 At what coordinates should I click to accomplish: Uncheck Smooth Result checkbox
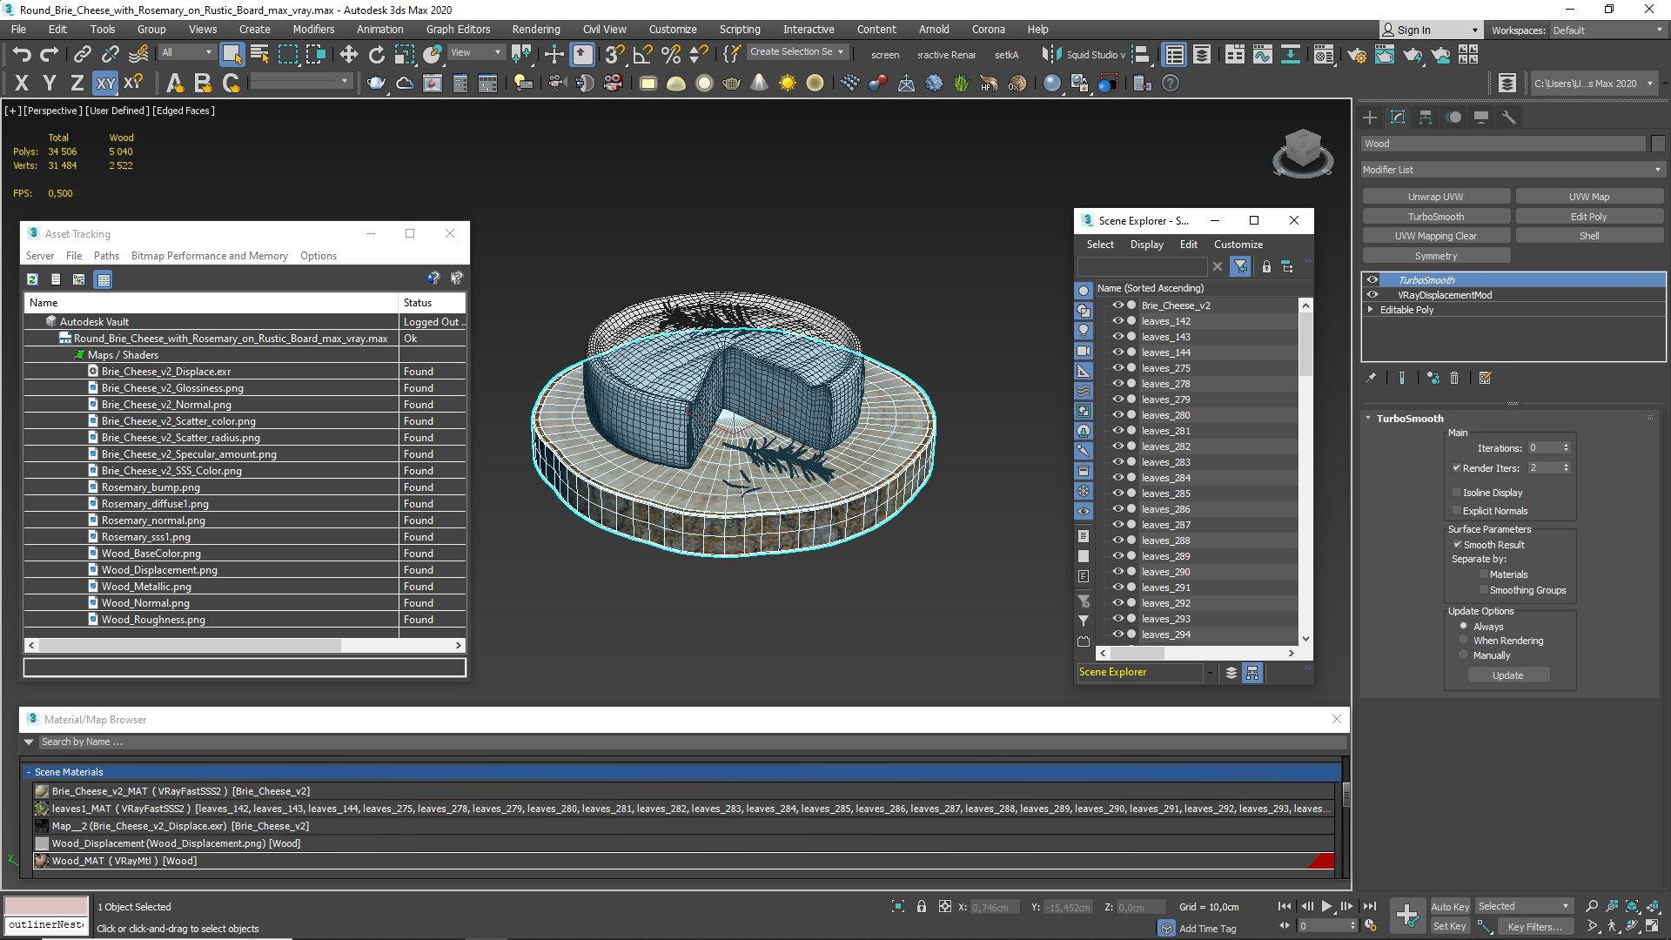[1457, 544]
